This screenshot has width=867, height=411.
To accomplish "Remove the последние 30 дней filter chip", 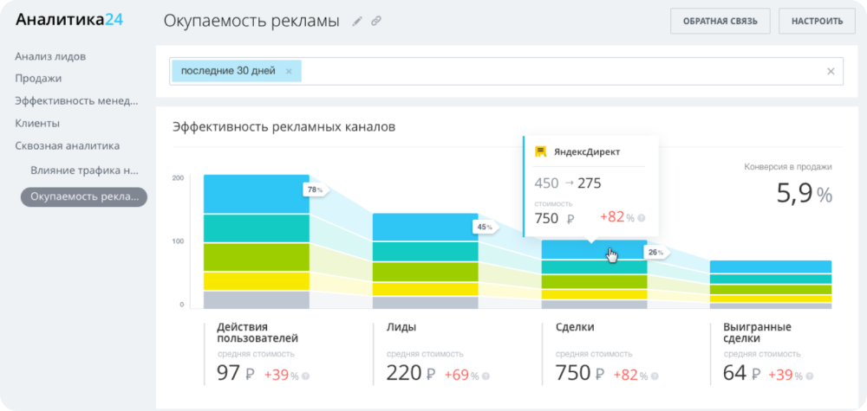I will pyautogui.click(x=289, y=71).
